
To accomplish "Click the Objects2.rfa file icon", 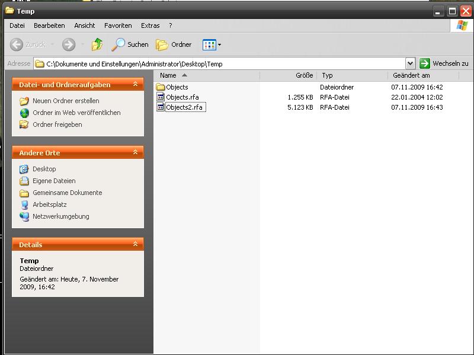I will (x=161, y=107).
